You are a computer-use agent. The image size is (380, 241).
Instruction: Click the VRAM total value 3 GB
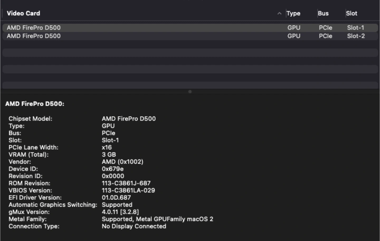point(109,155)
